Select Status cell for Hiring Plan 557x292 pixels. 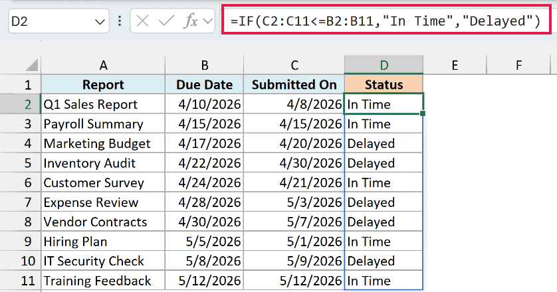[384, 242]
